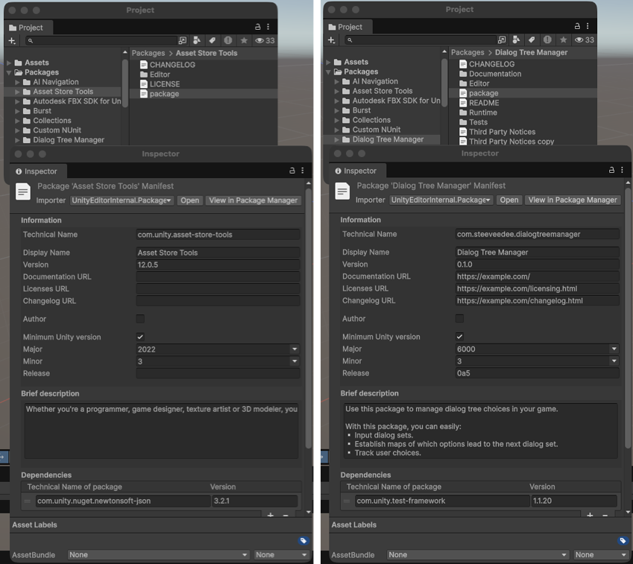Viewport: 633px width, 564px height.
Task: Click Open button for Dialog Tree Manager manifest
Action: click(x=509, y=200)
